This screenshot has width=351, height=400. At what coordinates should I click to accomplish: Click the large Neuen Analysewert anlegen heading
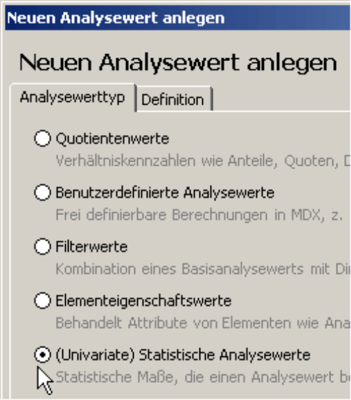(178, 62)
